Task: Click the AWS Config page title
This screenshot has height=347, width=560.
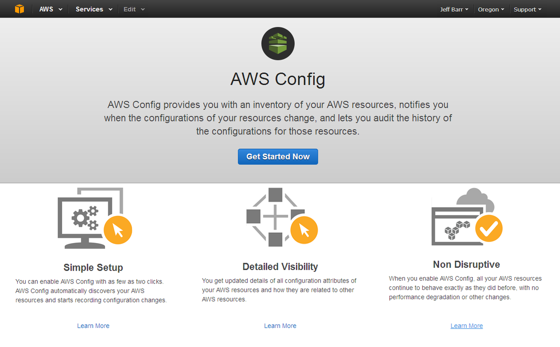Action: pyautogui.click(x=278, y=79)
